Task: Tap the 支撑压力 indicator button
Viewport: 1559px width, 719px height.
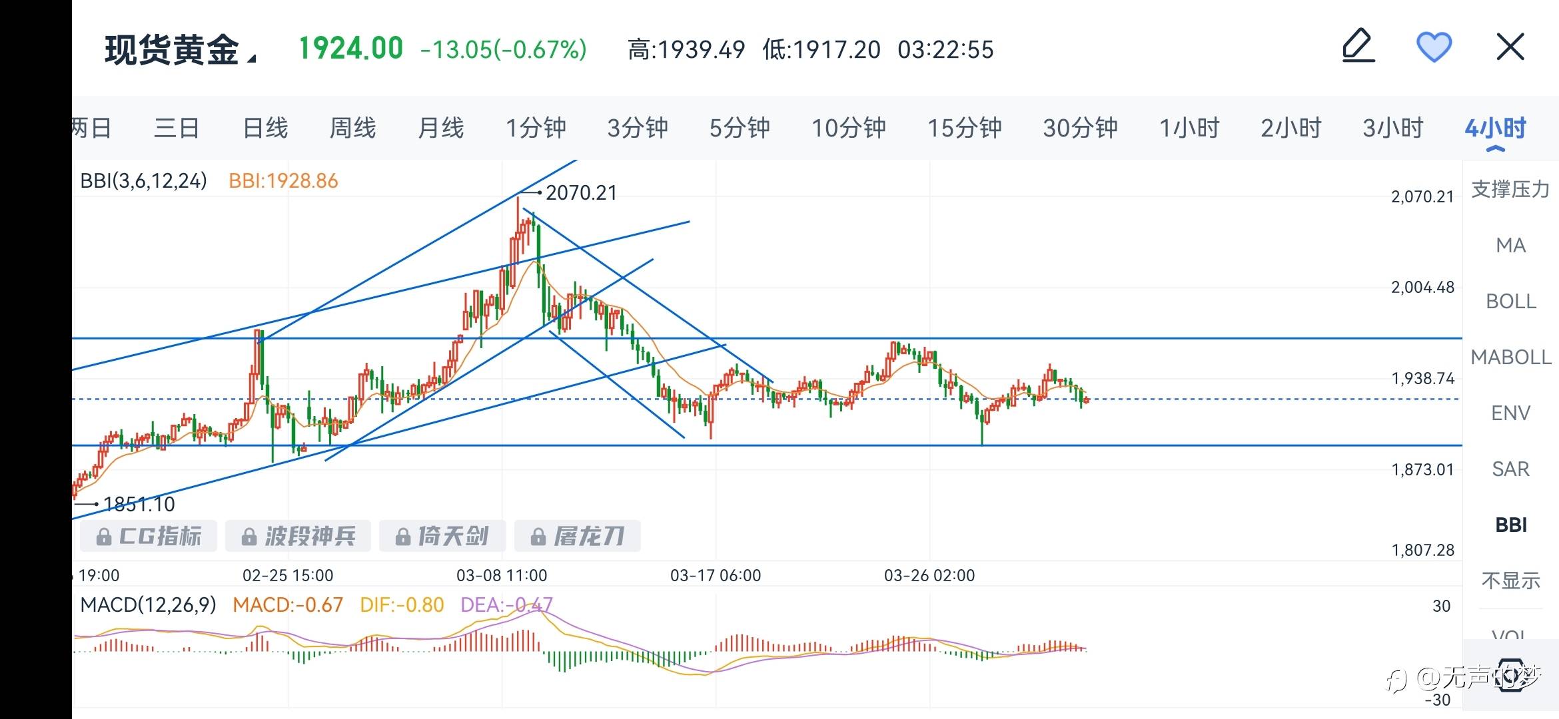Action: (x=1510, y=190)
